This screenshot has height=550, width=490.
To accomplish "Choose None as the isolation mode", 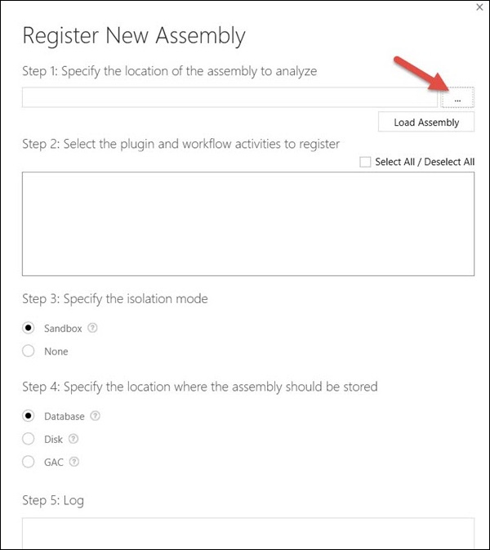I will pos(29,351).
